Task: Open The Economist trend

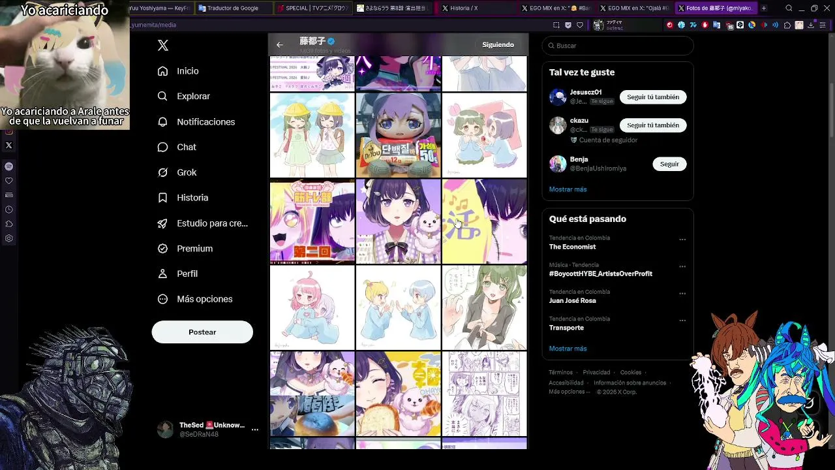Action: (x=572, y=247)
